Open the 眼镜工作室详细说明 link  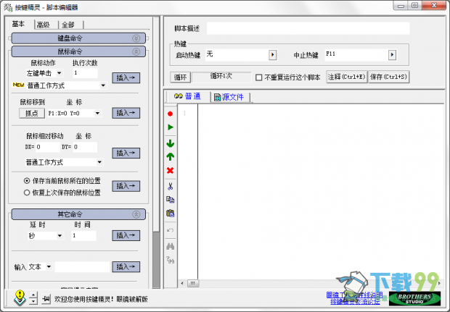pos(354,295)
